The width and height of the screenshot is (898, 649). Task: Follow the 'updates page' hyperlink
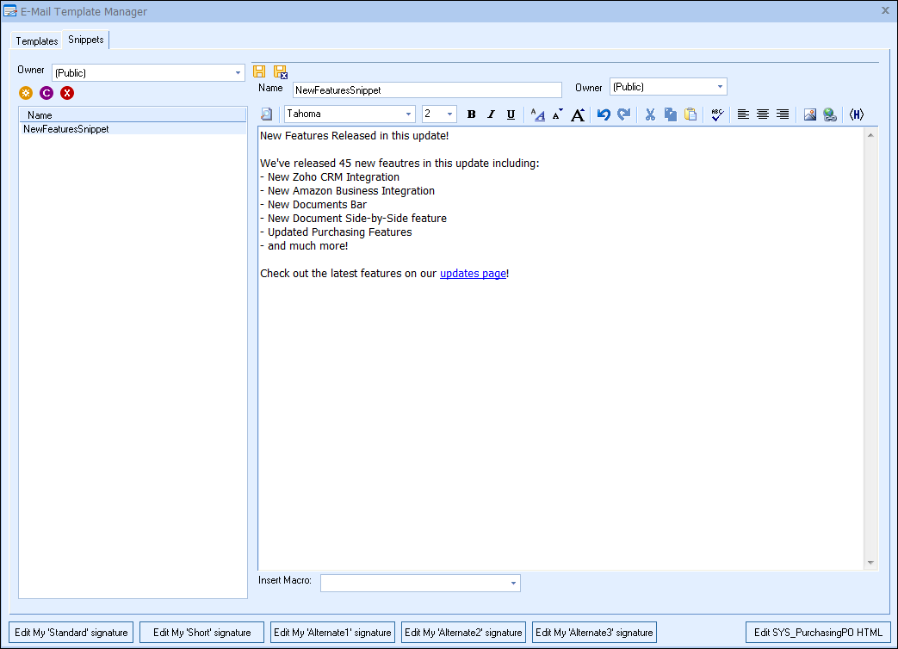click(x=473, y=274)
